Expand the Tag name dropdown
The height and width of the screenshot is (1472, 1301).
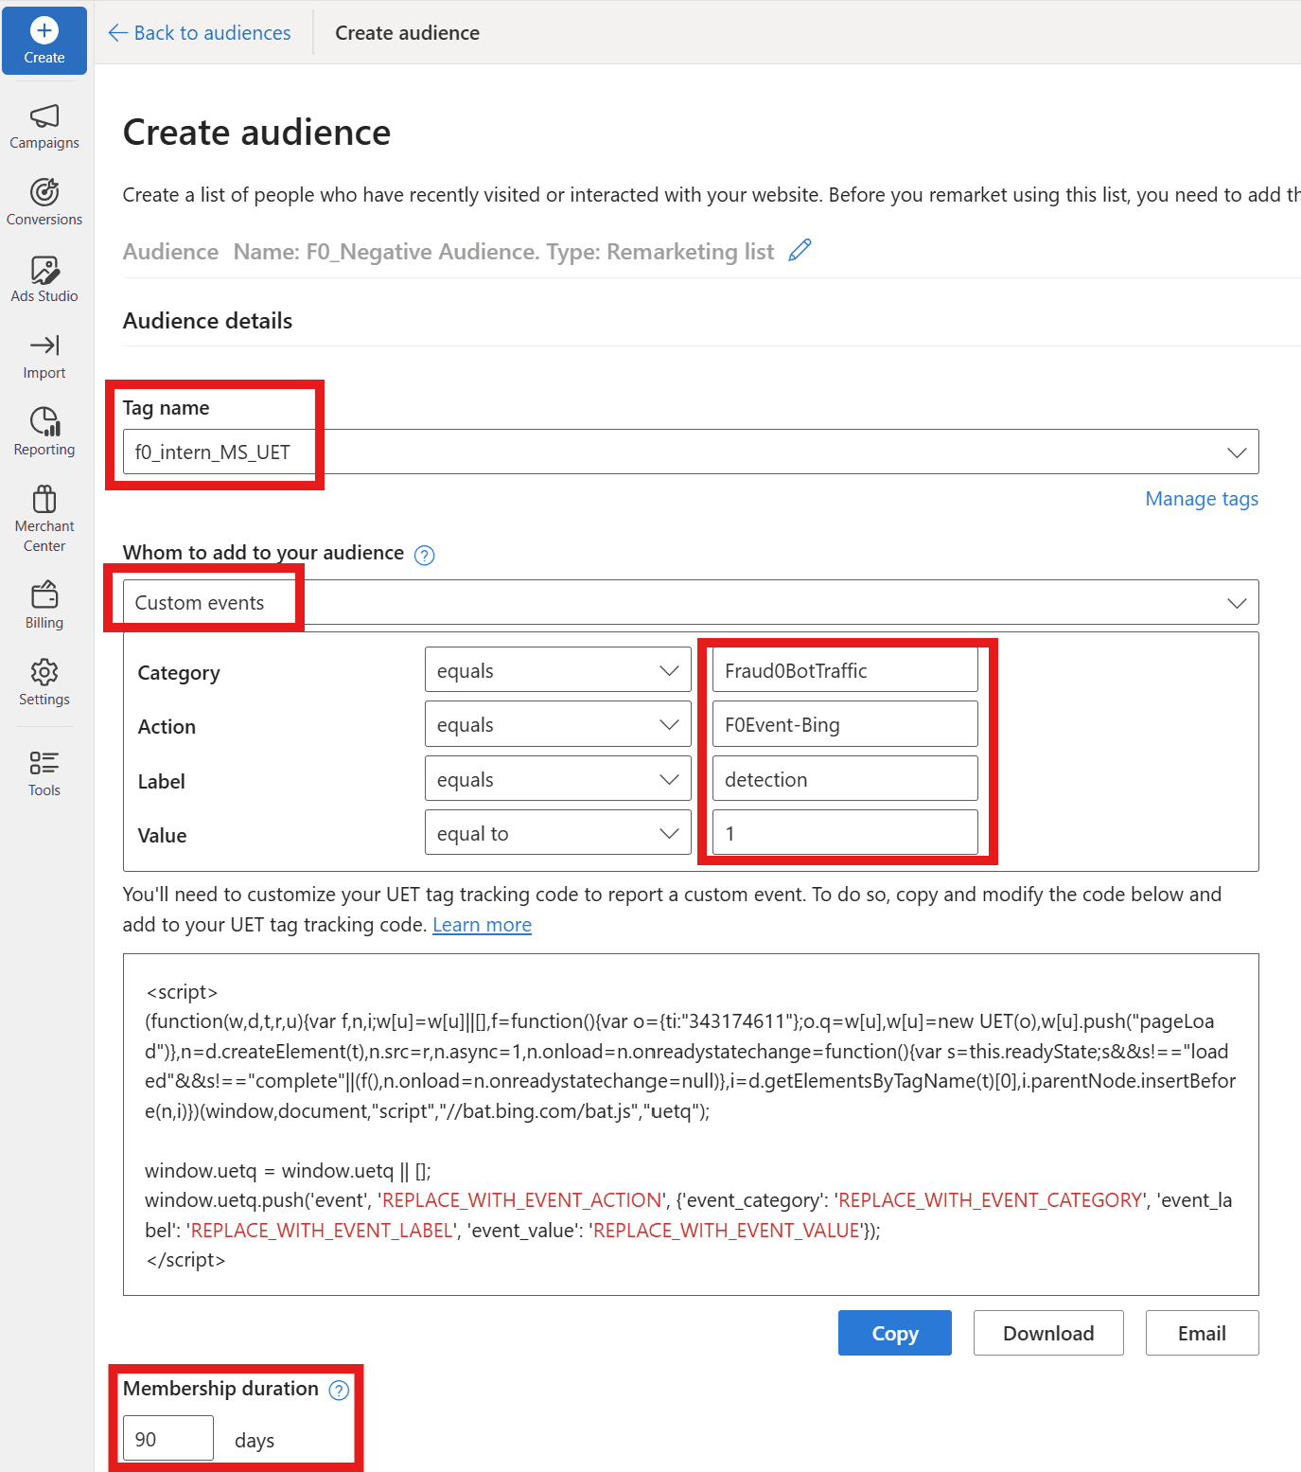pyautogui.click(x=691, y=452)
